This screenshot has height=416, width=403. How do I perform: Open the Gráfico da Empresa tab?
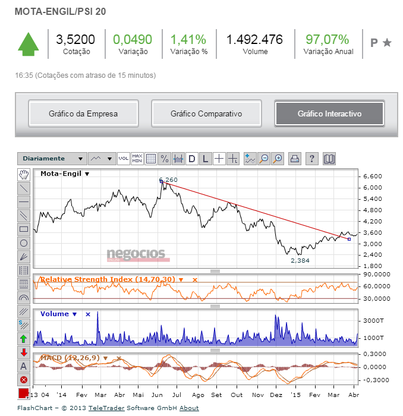83,114
